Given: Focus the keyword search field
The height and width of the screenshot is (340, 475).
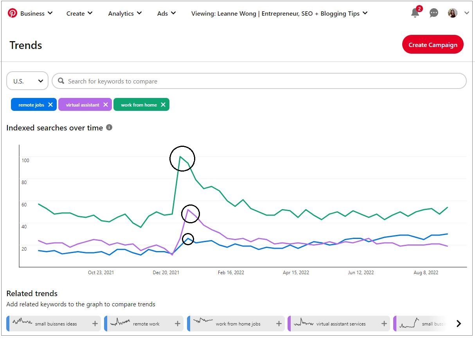Looking at the screenshot, I should [x=258, y=81].
